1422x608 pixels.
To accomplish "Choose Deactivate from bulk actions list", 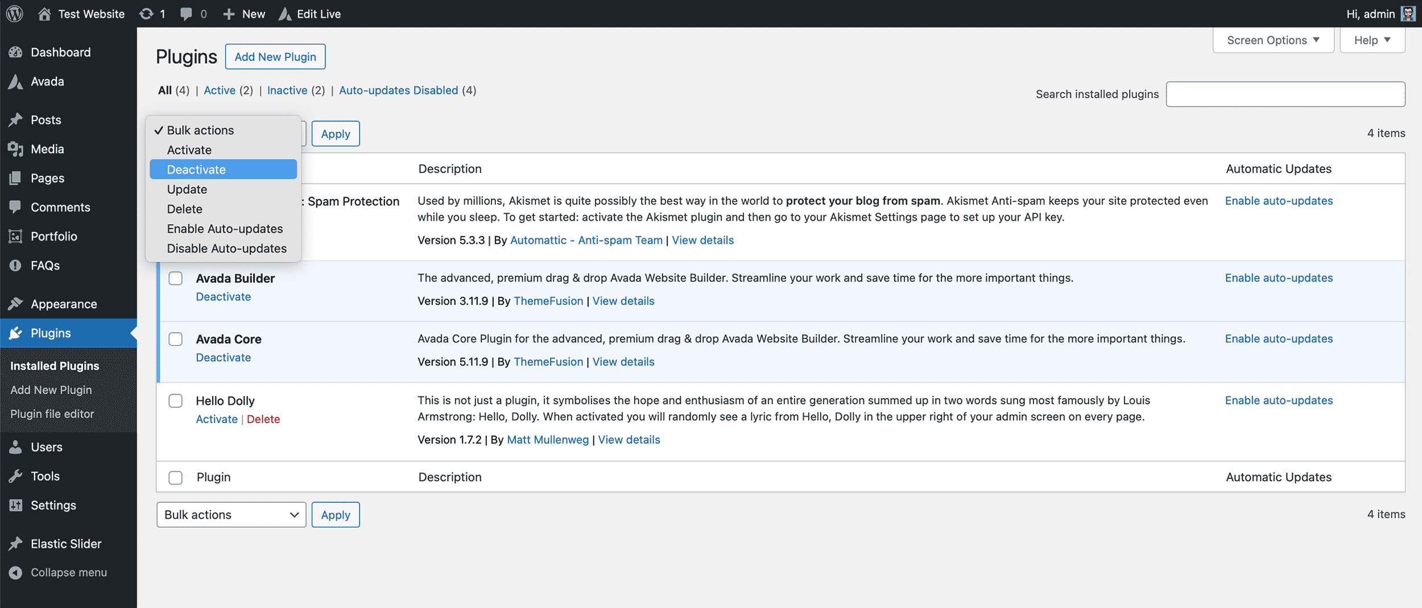I will 223,169.
